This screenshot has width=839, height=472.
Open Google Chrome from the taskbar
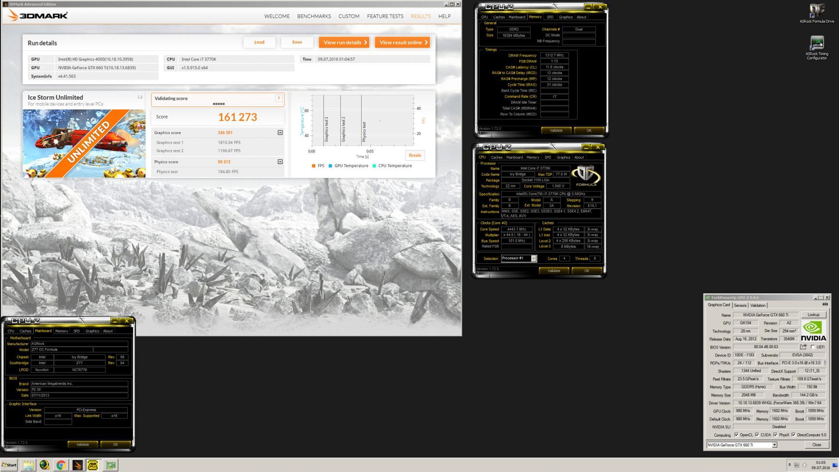point(61,465)
